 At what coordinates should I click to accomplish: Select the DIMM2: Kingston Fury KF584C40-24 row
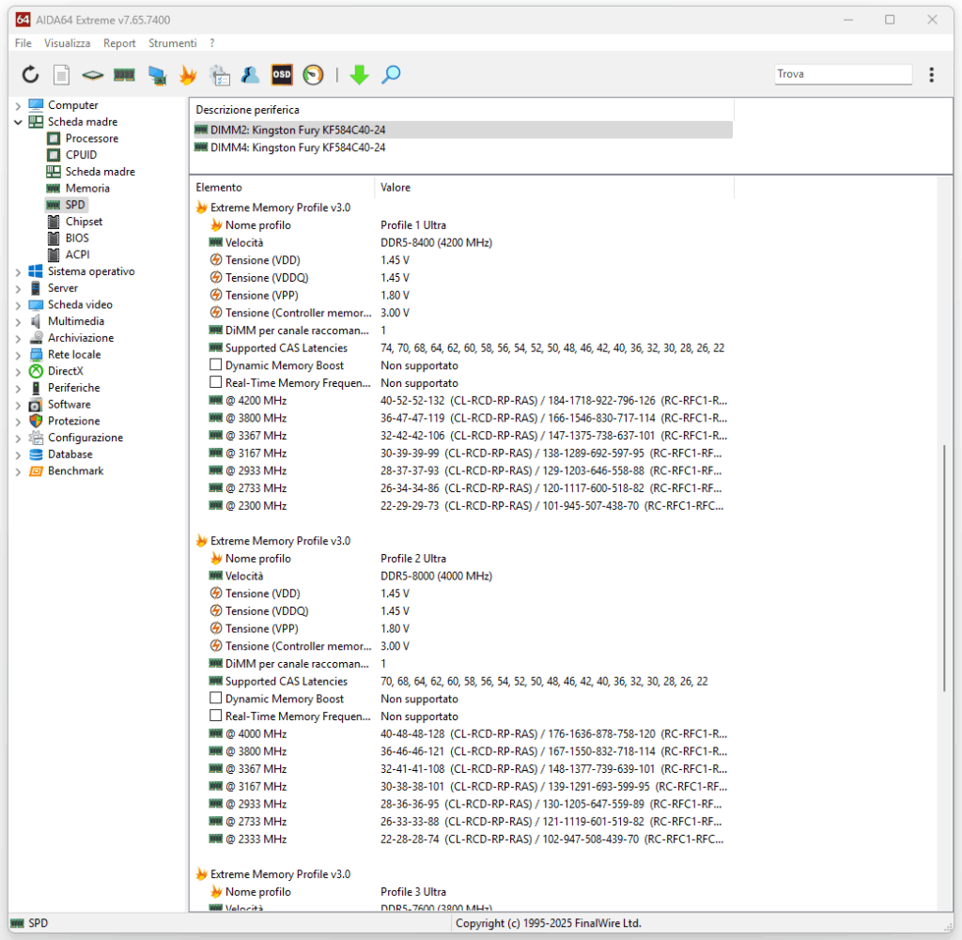462,130
